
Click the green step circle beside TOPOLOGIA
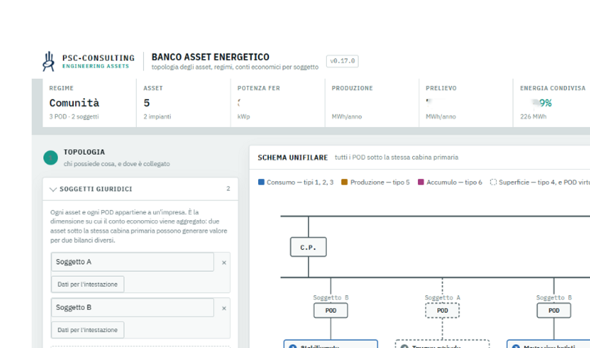click(51, 158)
